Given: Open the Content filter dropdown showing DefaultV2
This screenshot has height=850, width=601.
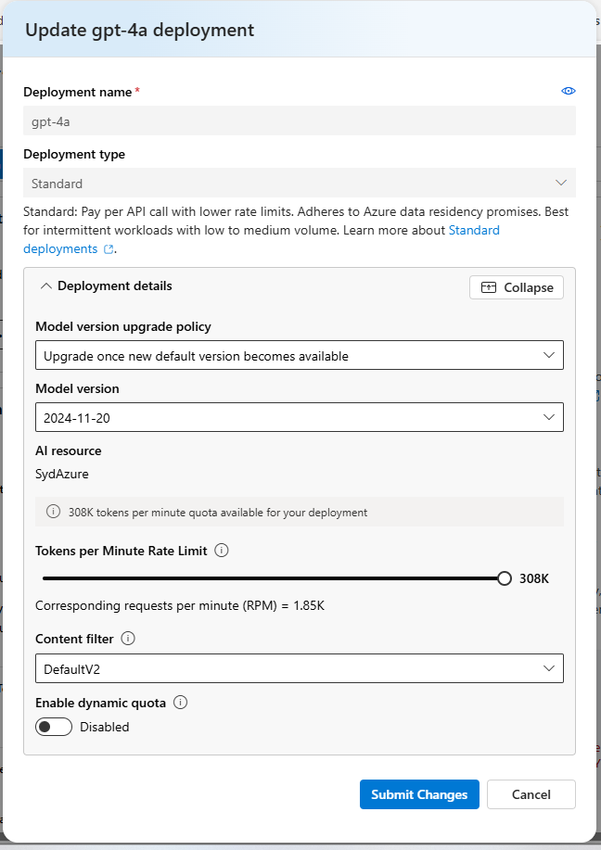Looking at the screenshot, I should click(x=299, y=668).
